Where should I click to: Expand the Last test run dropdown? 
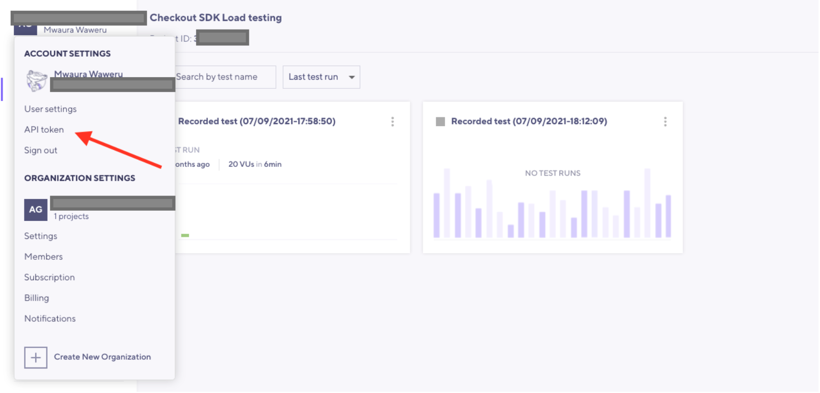313,77
